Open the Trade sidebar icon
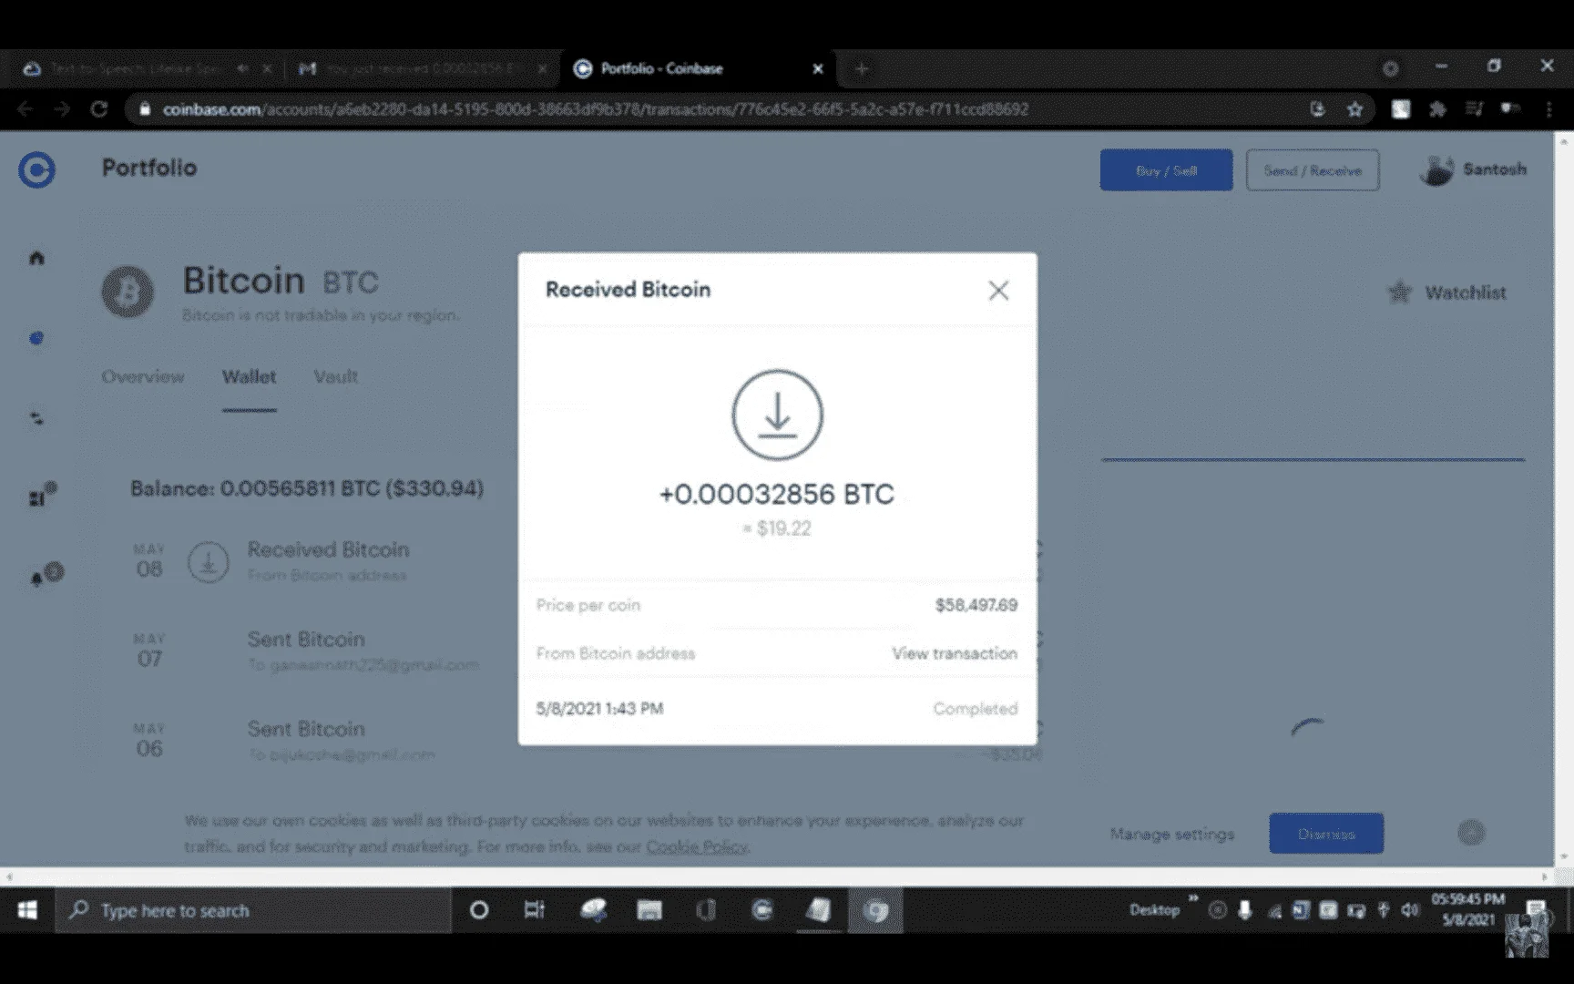The image size is (1574, 984). pyautogui.click(x=36, y=418)
